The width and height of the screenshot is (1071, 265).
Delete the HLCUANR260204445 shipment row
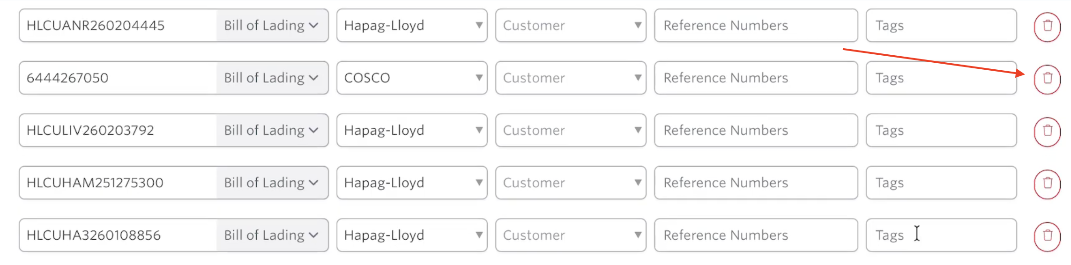pyautogui.click(x=1047, y=26)
